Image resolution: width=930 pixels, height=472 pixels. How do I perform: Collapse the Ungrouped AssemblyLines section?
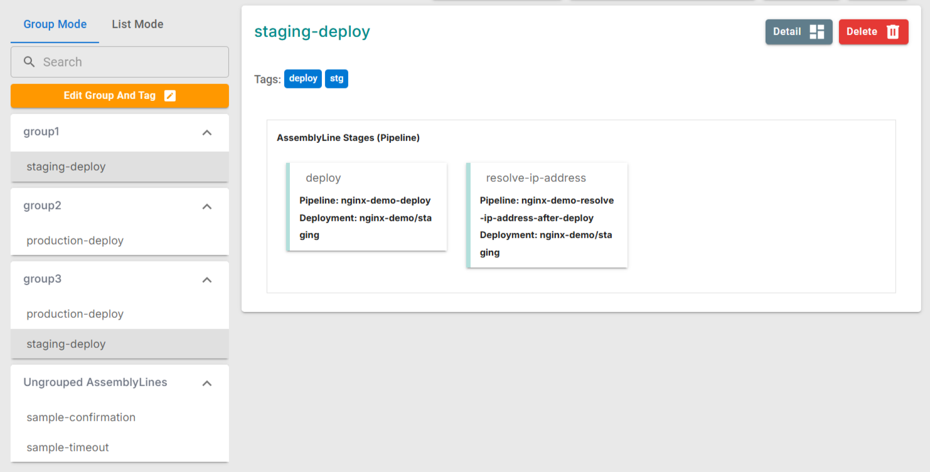click(x=206, y=383)
